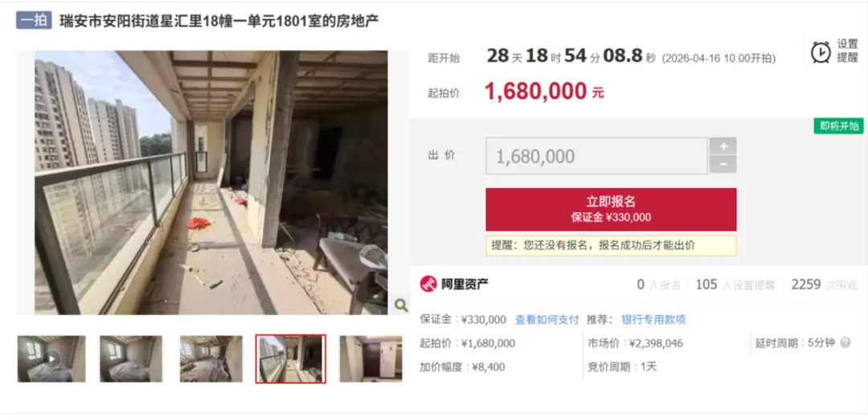Click the help icon beside 延时周期 5分钟
Image resolution: width=868 pixels, height=417 pixels.
(845, 343)
